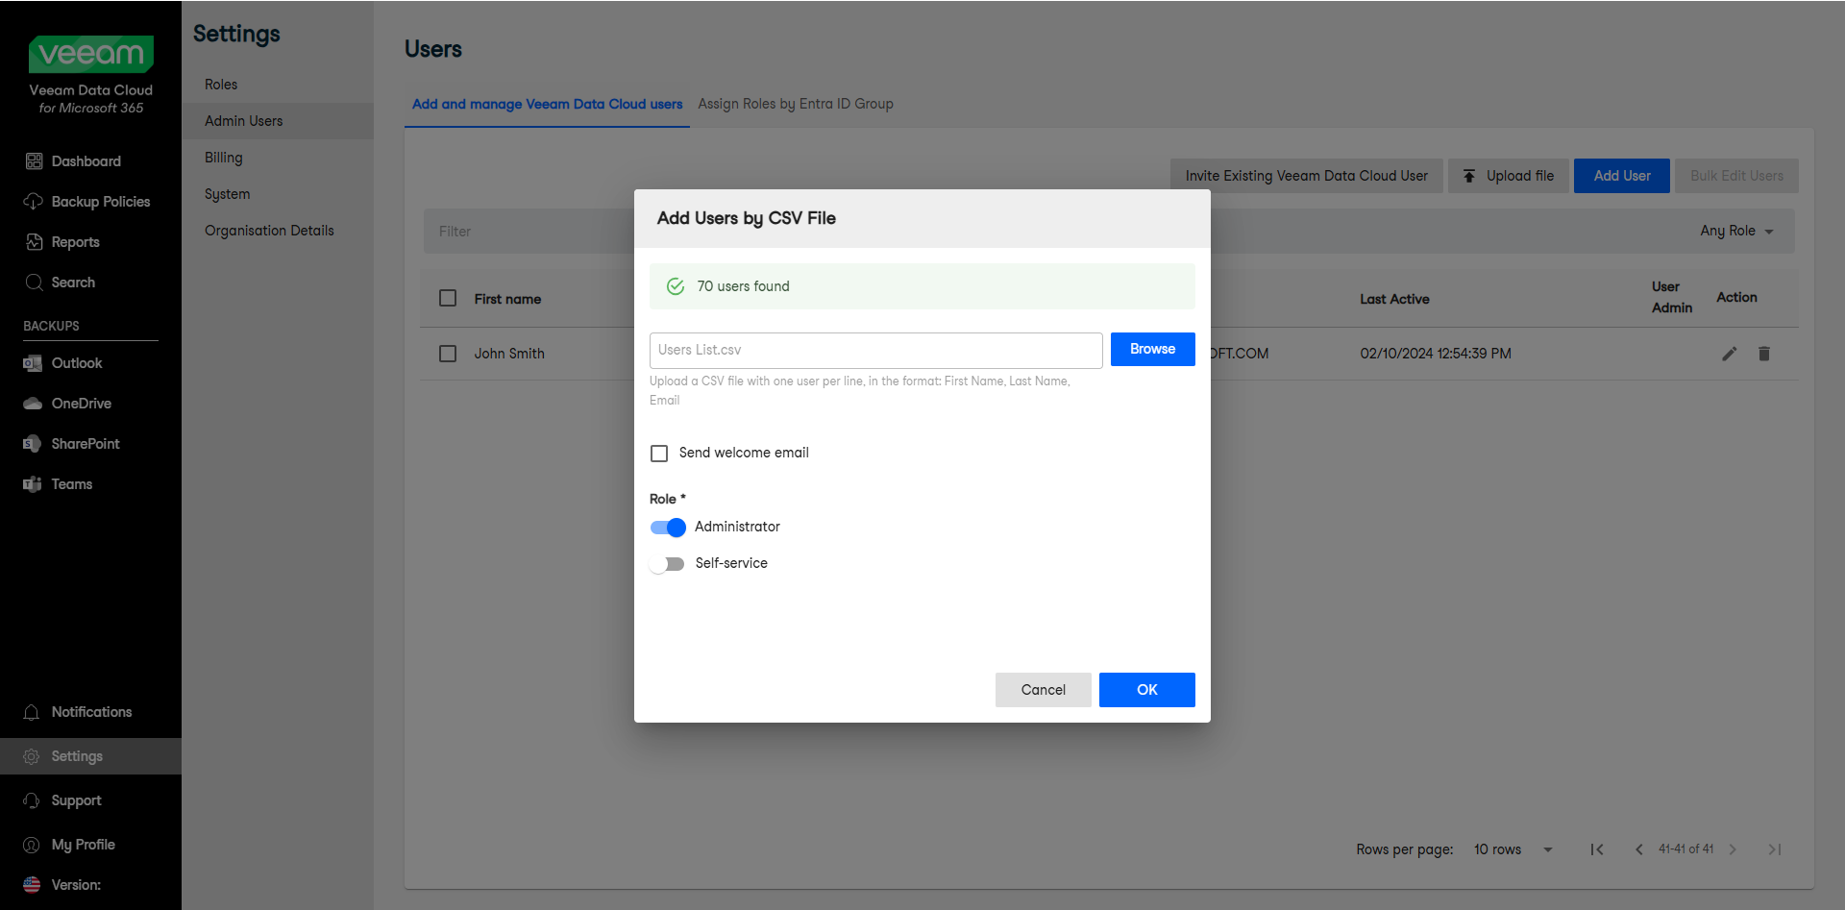Click the Add Users by CSV File title

click(x=747, y=218)
